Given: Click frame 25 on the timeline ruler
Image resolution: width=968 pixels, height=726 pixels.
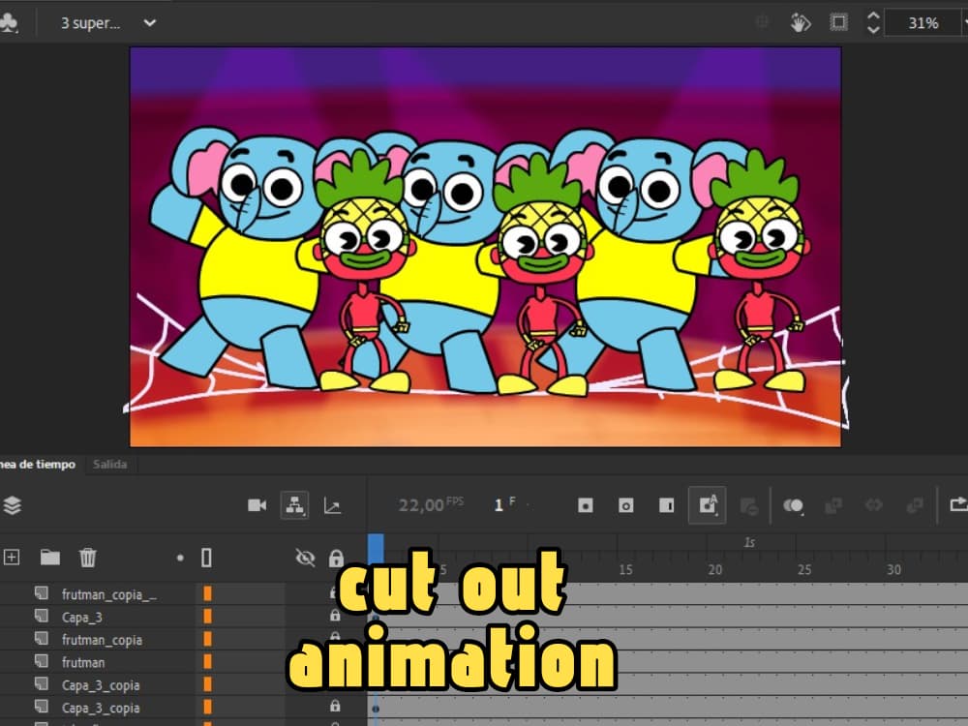Looking at the screenshot, I should tap(804, 569).
